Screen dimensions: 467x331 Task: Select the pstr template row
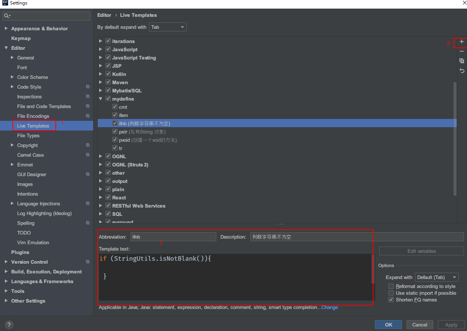click(x=277, y=132)
